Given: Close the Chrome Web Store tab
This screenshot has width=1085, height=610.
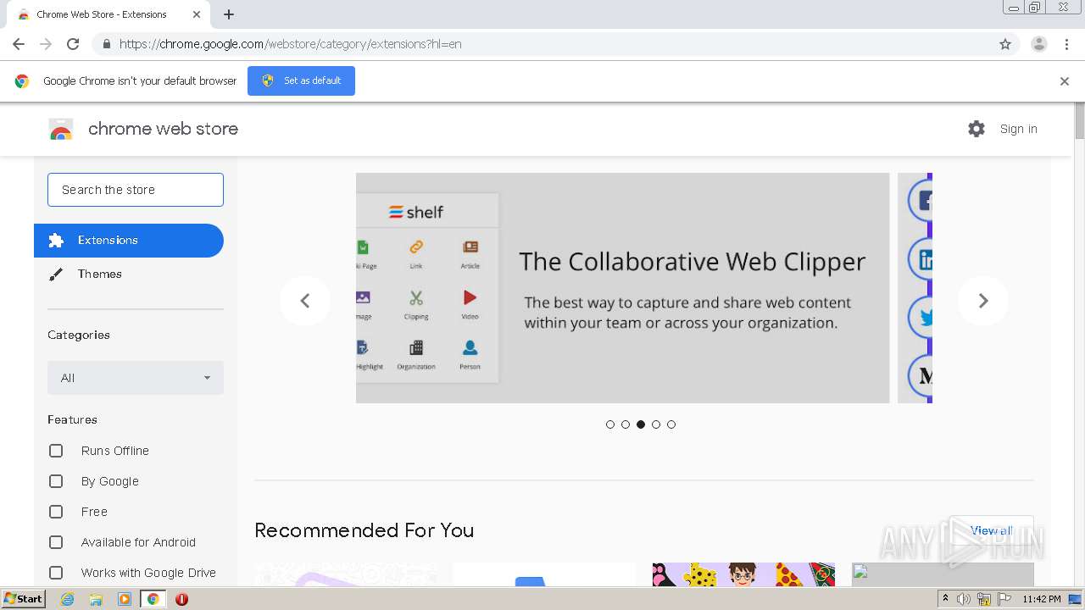Looking at the screenshot, I should (x=197, y=14).
